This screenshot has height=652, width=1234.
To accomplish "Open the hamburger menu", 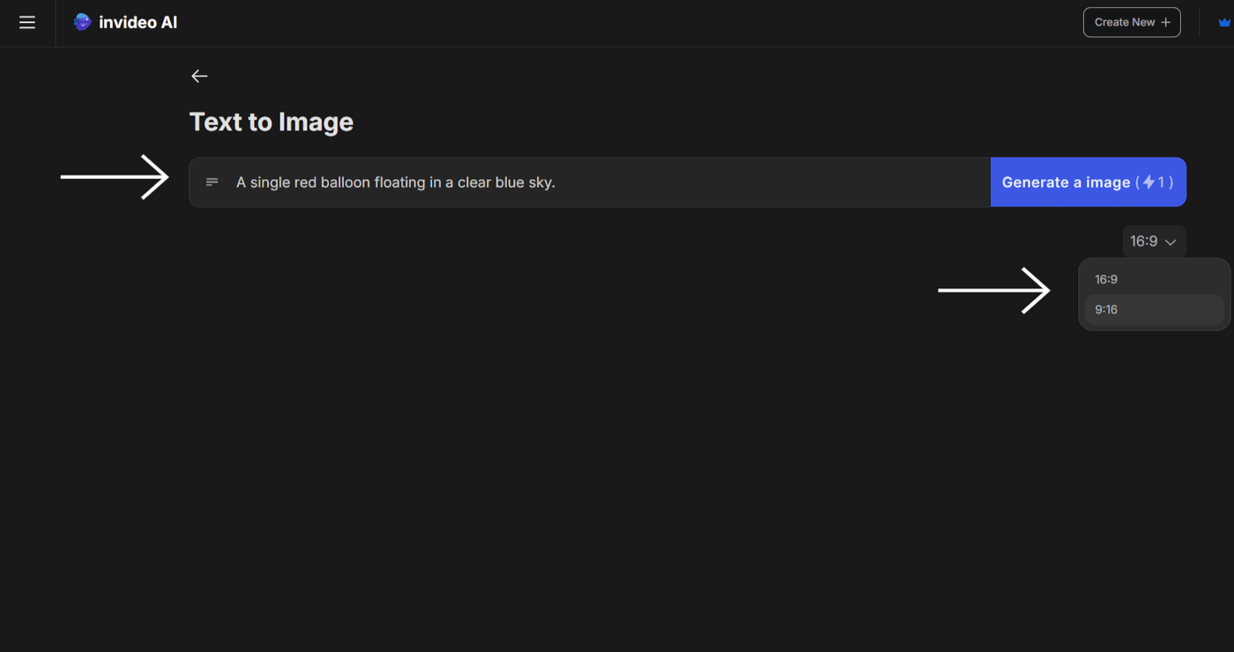I will (x=27, y=23).
